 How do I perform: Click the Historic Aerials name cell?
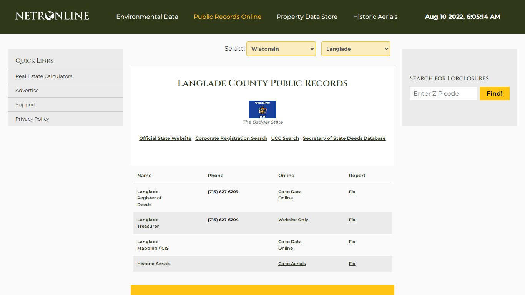(x=154, y=264)
